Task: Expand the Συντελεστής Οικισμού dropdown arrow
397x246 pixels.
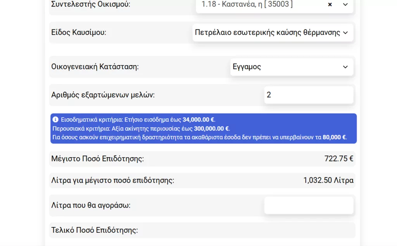Action: click(345, 5)
